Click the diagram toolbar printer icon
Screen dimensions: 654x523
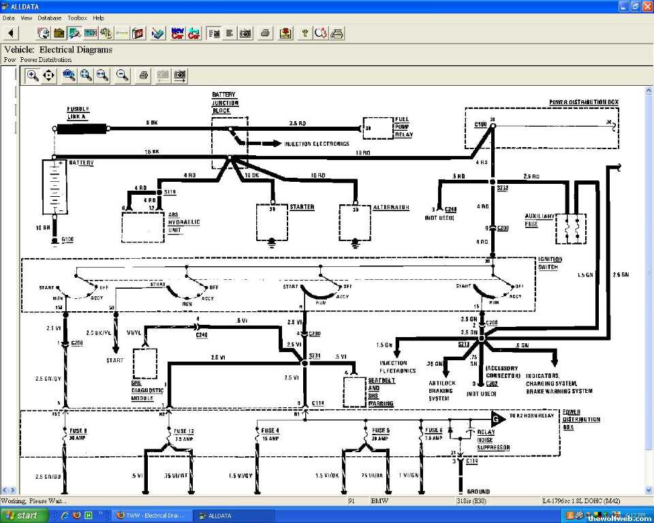(143, 76)
